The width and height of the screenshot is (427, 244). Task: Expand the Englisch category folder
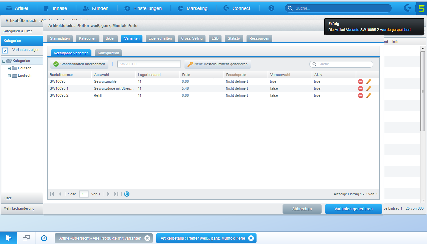tap(9, 76)
